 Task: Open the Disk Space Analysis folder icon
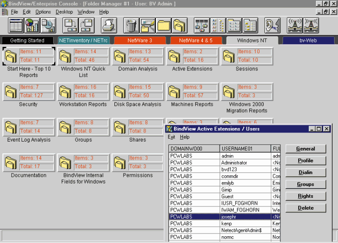[119, 92]
